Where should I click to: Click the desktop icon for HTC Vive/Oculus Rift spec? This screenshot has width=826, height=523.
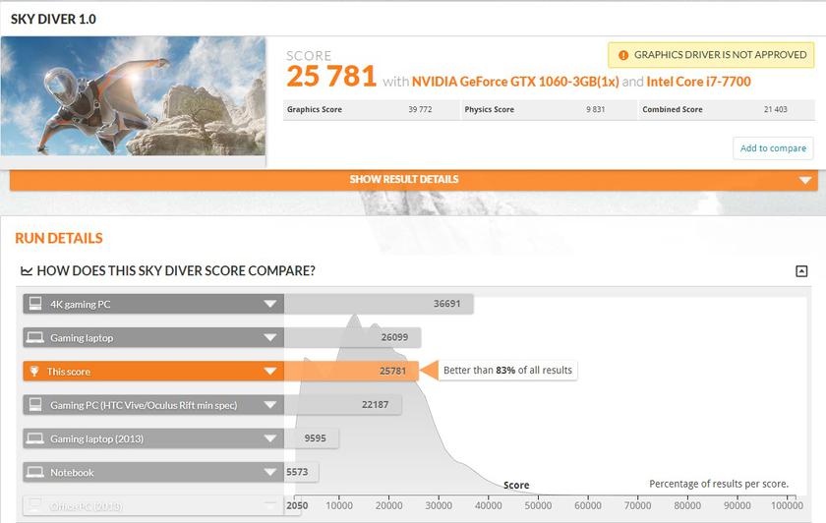[x=35, y=404]
